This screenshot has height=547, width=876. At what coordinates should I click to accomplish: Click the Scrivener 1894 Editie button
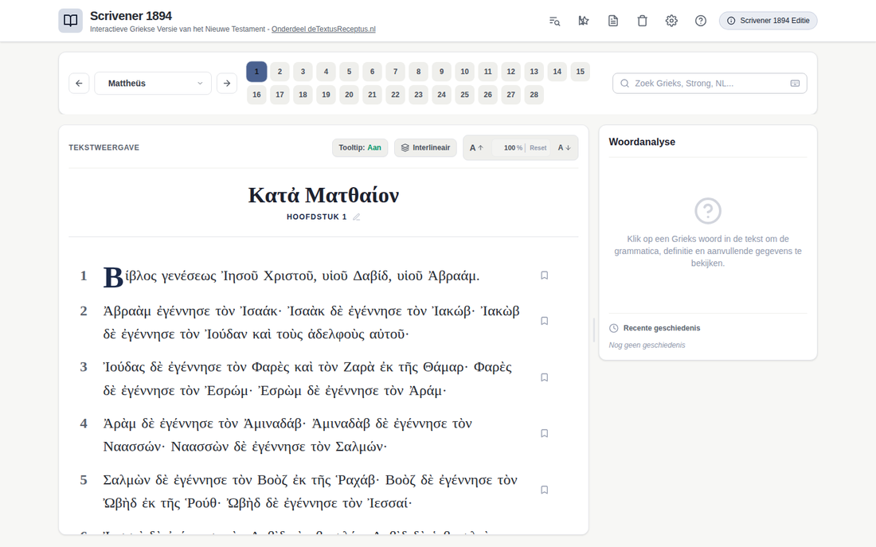click(x=768, y=21)
